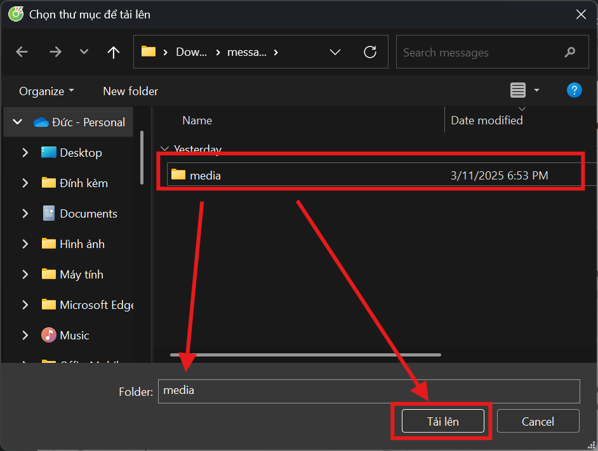Click the Tải lên upload button
This screenshot has width=598, height=451.
[442, 421]
